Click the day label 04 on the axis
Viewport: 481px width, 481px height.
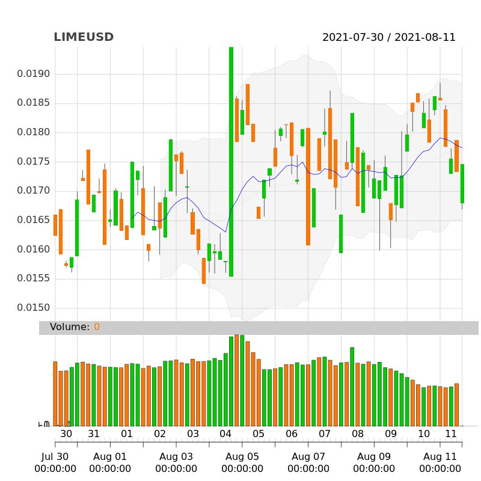click(x=225, y=434)
